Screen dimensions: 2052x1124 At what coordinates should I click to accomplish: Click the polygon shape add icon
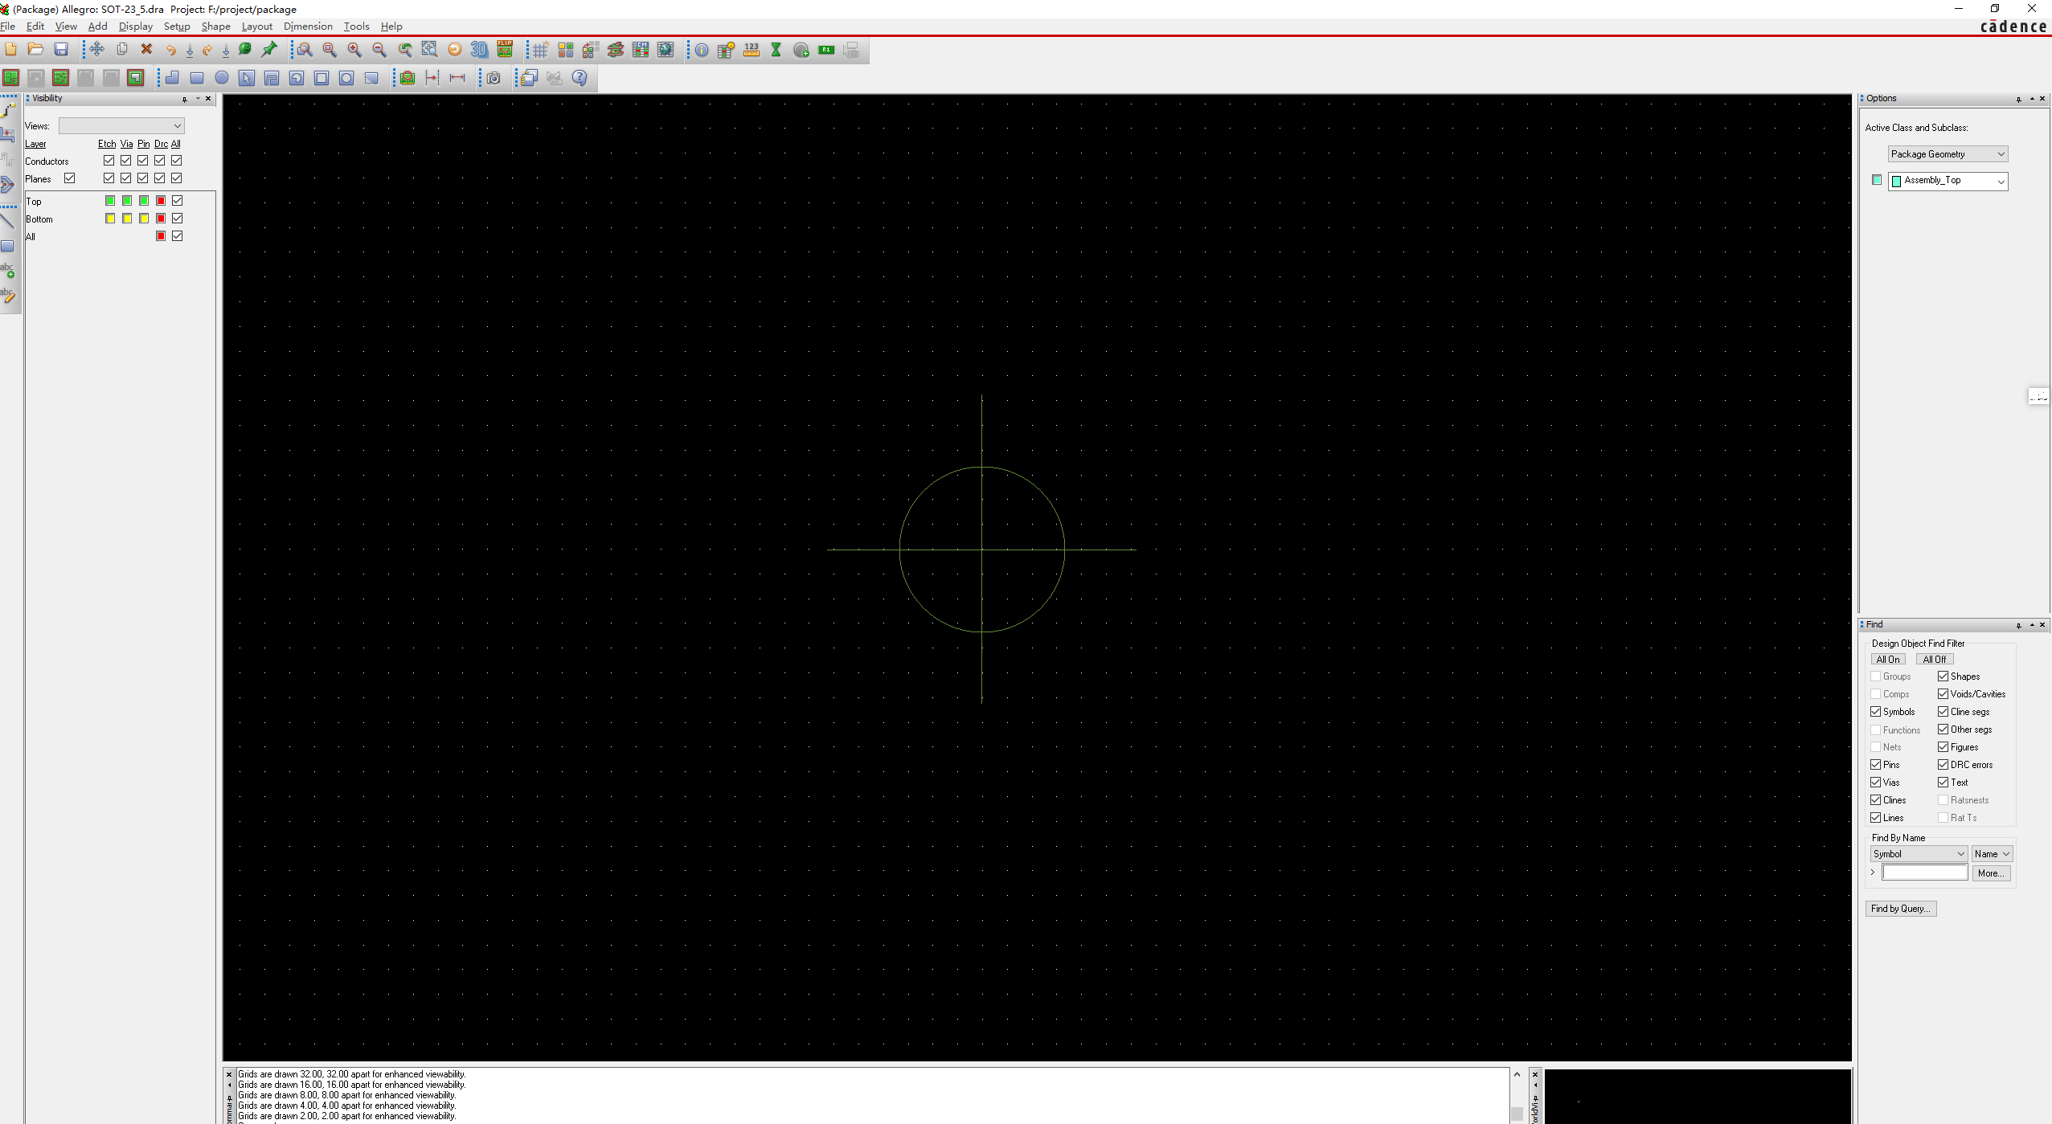point(172,78)
